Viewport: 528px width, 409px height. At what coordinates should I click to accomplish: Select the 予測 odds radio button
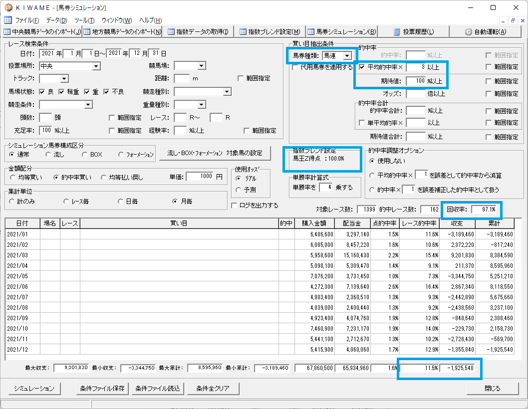coord(239,190)
